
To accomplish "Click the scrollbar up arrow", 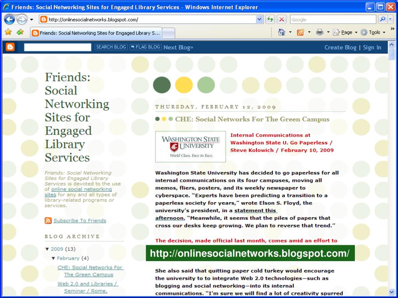I will point(392,45).
